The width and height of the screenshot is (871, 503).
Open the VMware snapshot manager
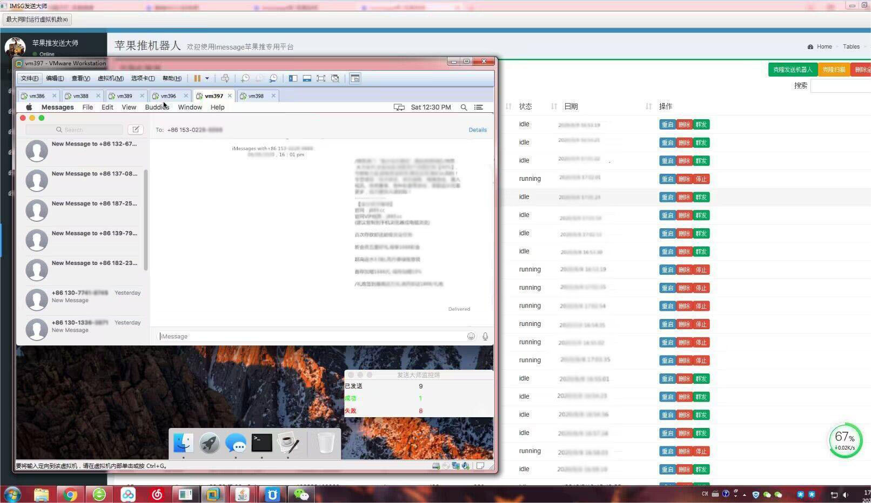click(273, 78)
